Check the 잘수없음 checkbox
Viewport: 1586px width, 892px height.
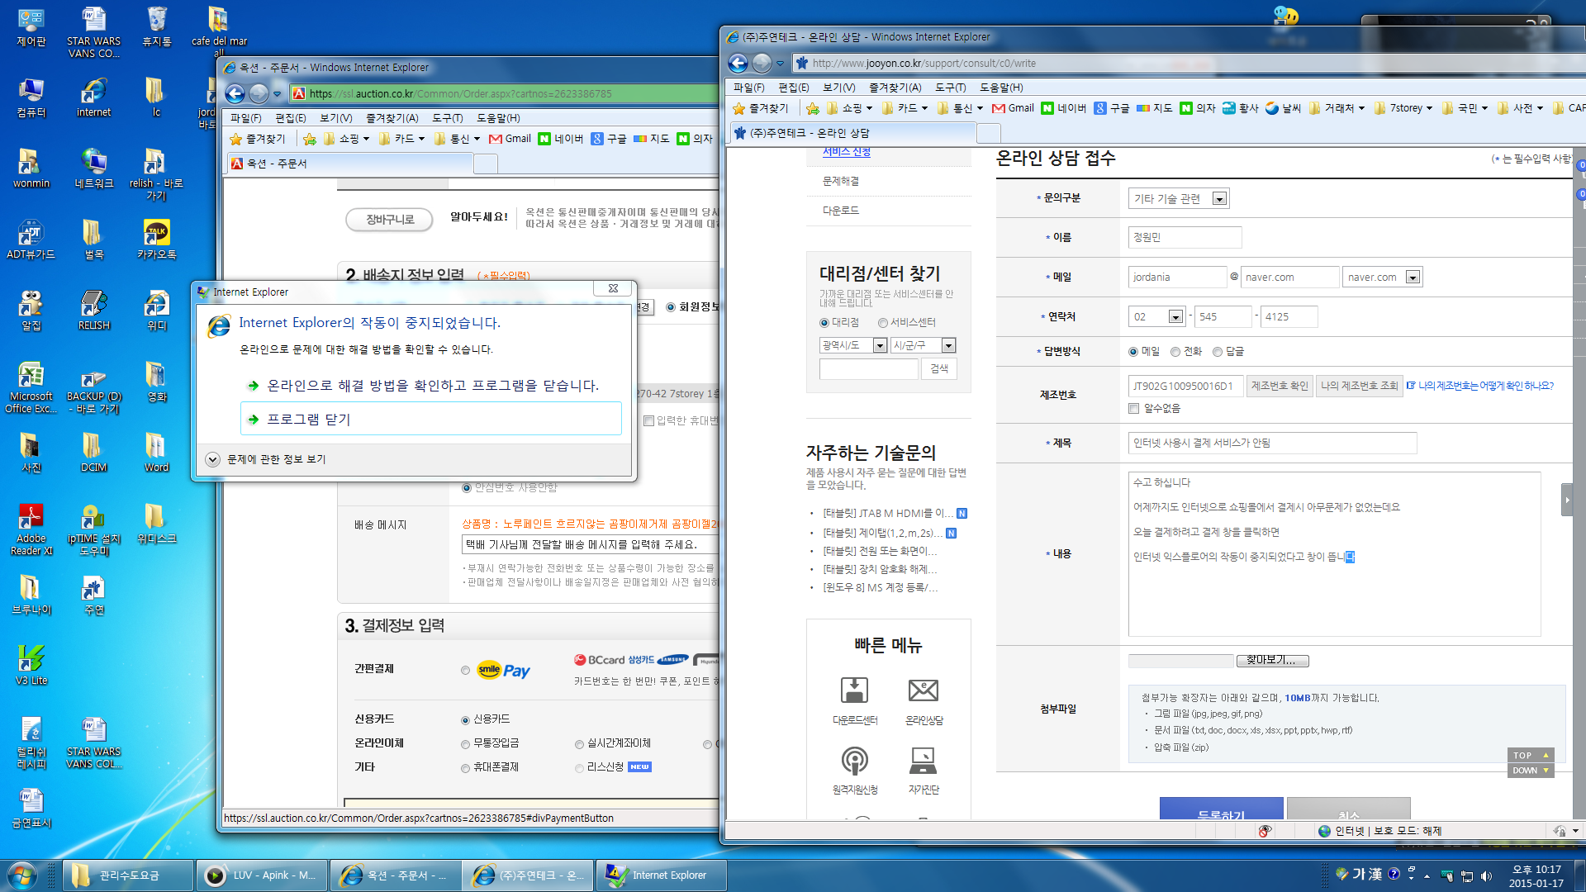1133,409
